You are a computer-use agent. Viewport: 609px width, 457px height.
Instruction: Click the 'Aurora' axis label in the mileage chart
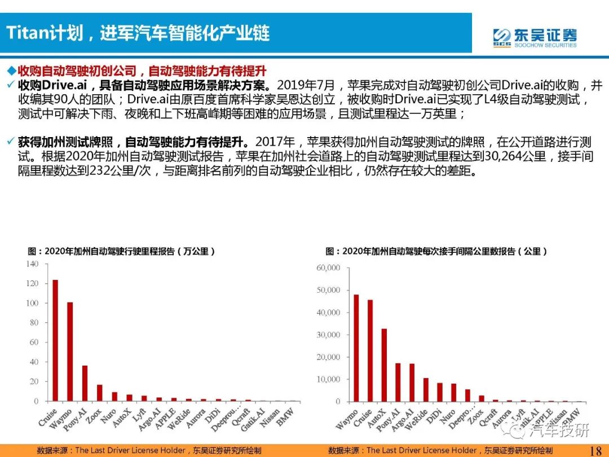[196, 418]
